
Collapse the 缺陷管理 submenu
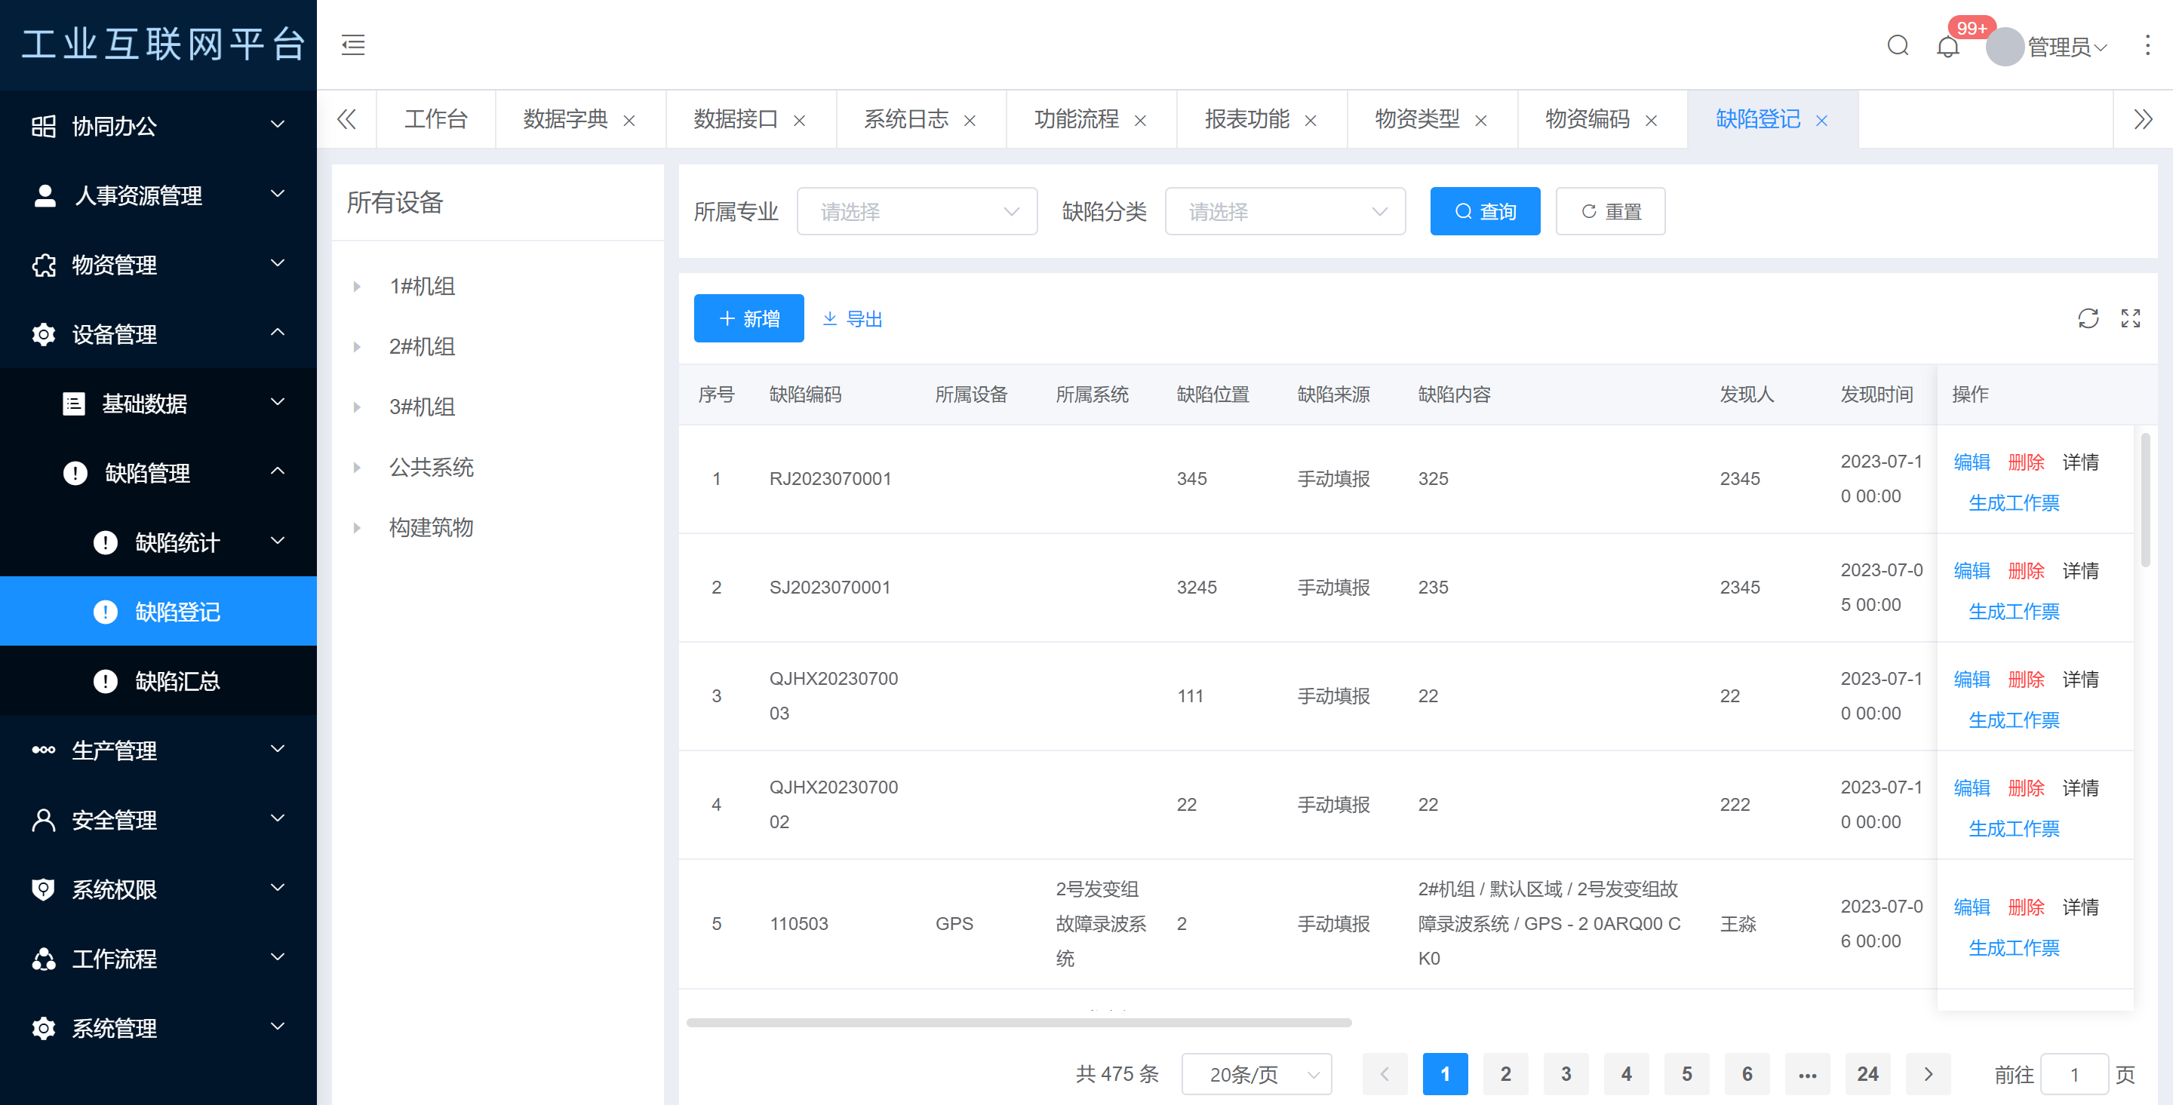click(x=278, y=471)
